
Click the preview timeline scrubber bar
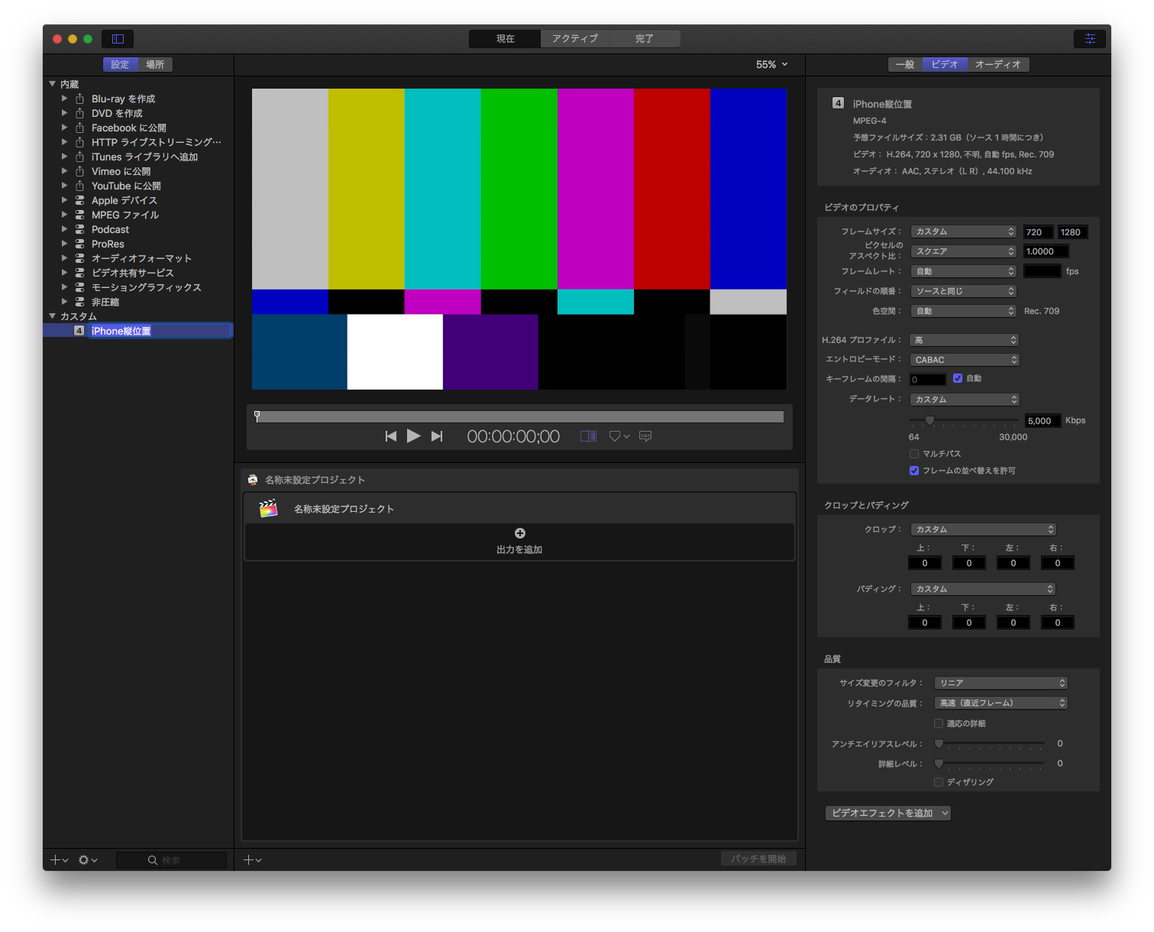(x=519, y=417)
